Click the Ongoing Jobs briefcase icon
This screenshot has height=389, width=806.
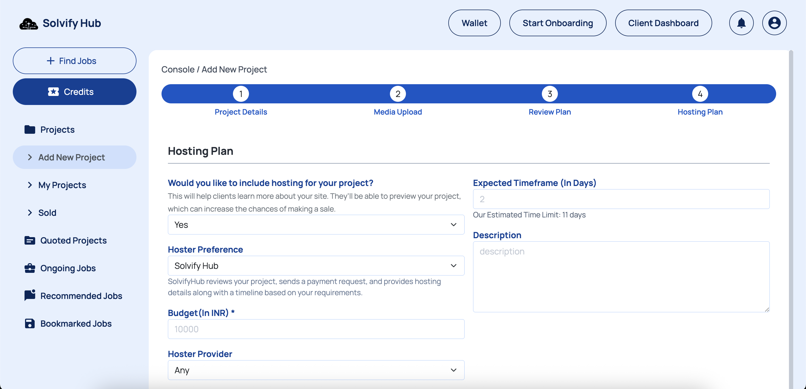[x=30, y=268]
